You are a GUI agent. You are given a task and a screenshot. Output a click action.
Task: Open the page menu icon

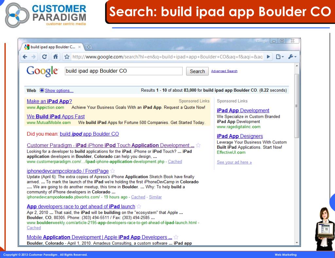pyautogui.click(x=280, y=57)
